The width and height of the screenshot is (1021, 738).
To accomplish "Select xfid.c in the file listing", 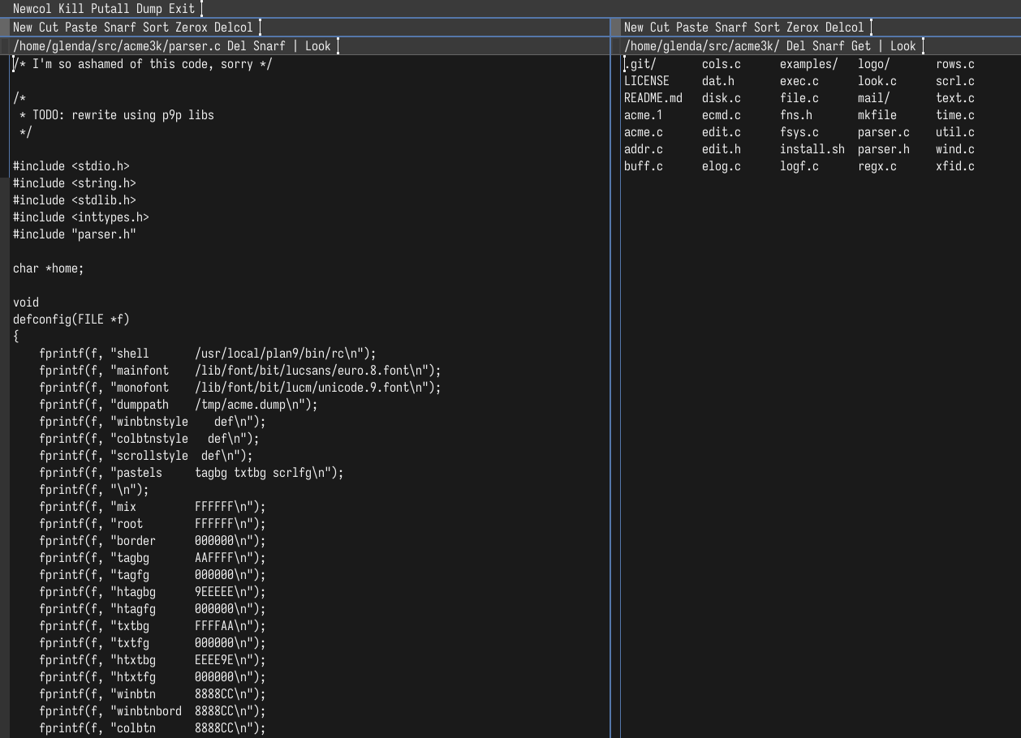I will (x=955, y=166).
